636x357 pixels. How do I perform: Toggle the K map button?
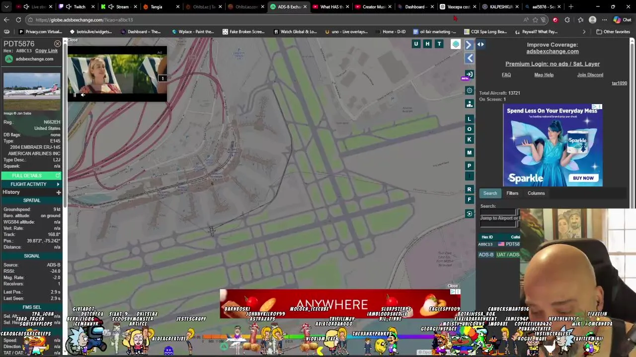point(469,140)
